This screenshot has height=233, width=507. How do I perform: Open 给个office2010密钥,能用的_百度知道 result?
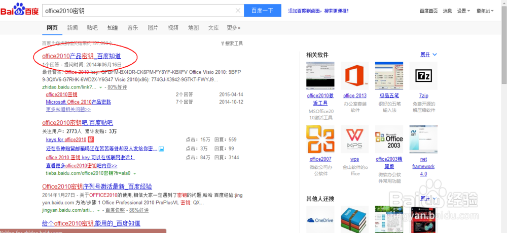click(x=91, y=223)
